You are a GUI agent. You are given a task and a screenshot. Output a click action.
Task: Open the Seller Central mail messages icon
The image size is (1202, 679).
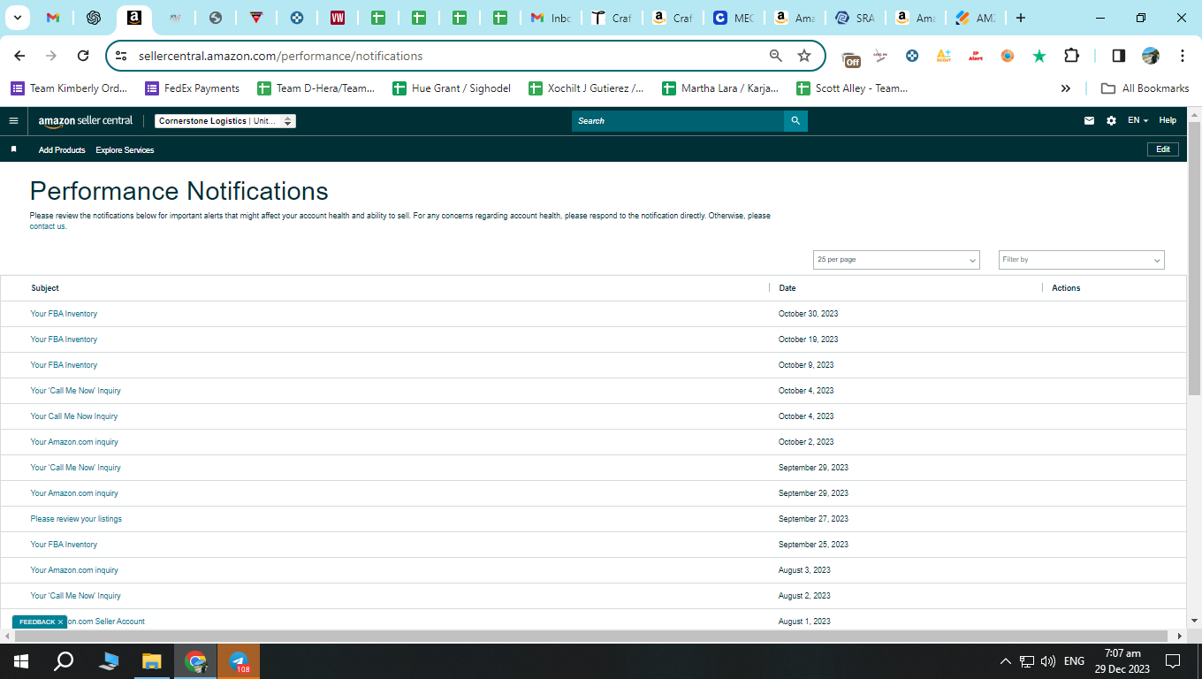pos(1089,121)
